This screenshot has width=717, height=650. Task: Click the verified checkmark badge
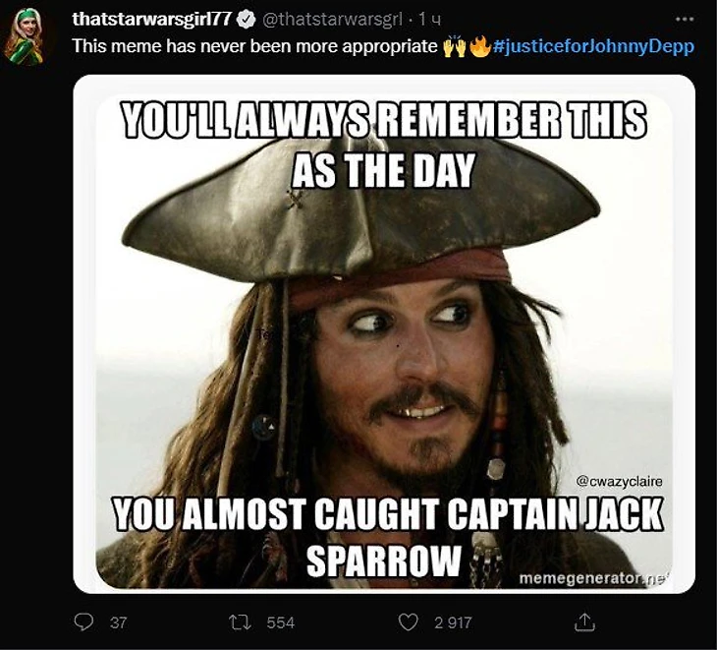coord(247,20)
